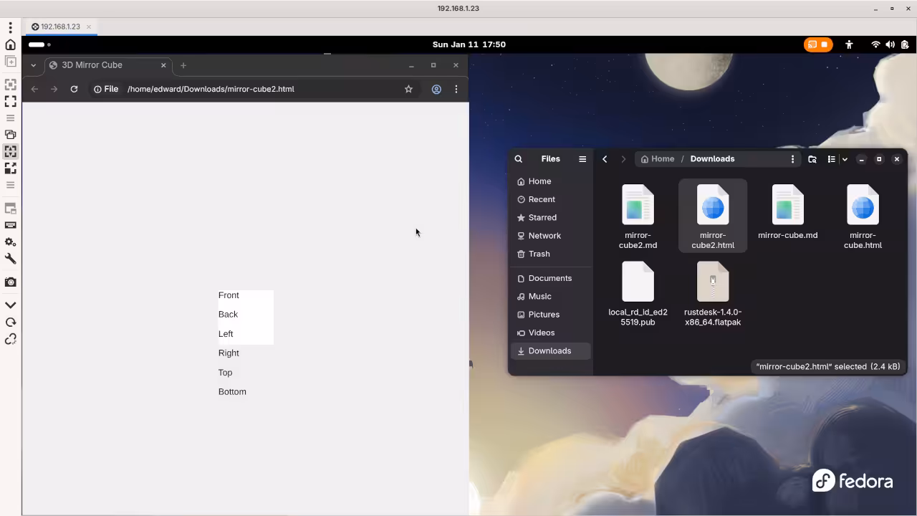
Task: Bookmark page with the star icon
Action: (408, 90)
